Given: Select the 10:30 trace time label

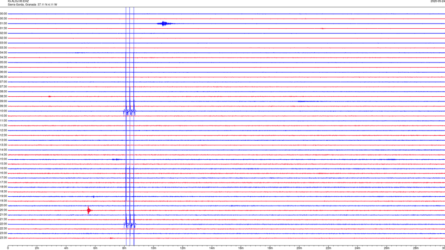Looking at the screenshot, I should pos(4,116).
